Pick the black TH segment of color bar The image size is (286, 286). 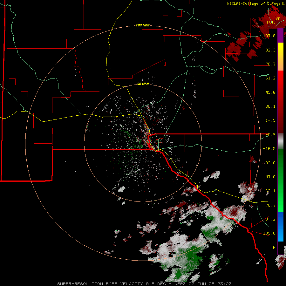[x=281, y=248]
